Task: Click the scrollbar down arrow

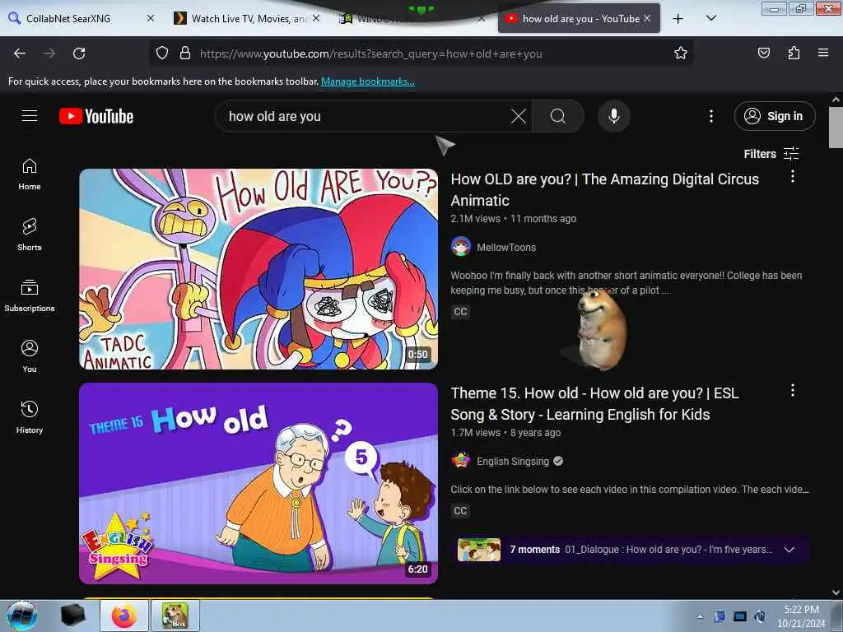Action: 836,592
